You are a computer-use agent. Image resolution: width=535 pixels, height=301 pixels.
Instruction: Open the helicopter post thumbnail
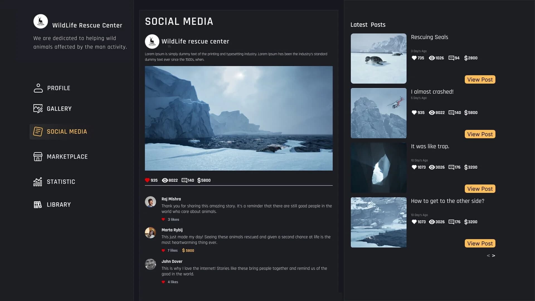(378, 113)
